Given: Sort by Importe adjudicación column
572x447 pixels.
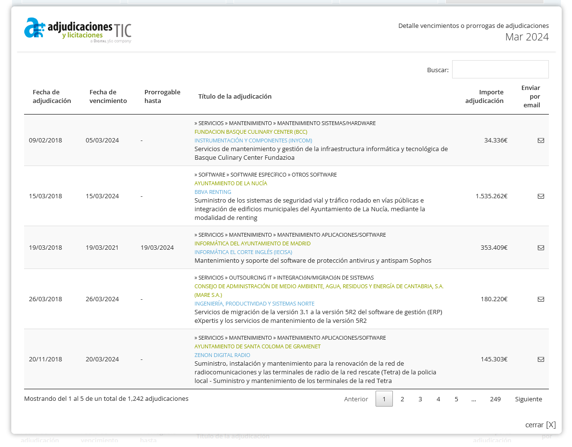Looking at the screenshot, I should (x=484, y=96).
